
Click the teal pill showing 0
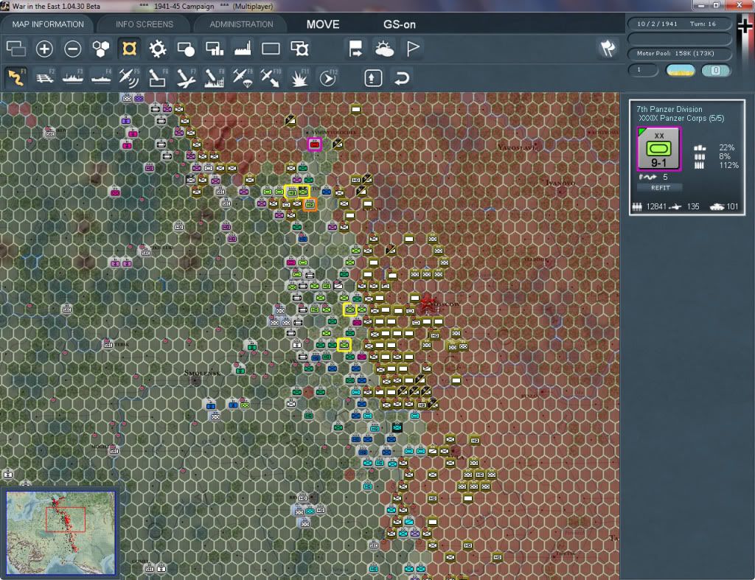click(715, 70)
